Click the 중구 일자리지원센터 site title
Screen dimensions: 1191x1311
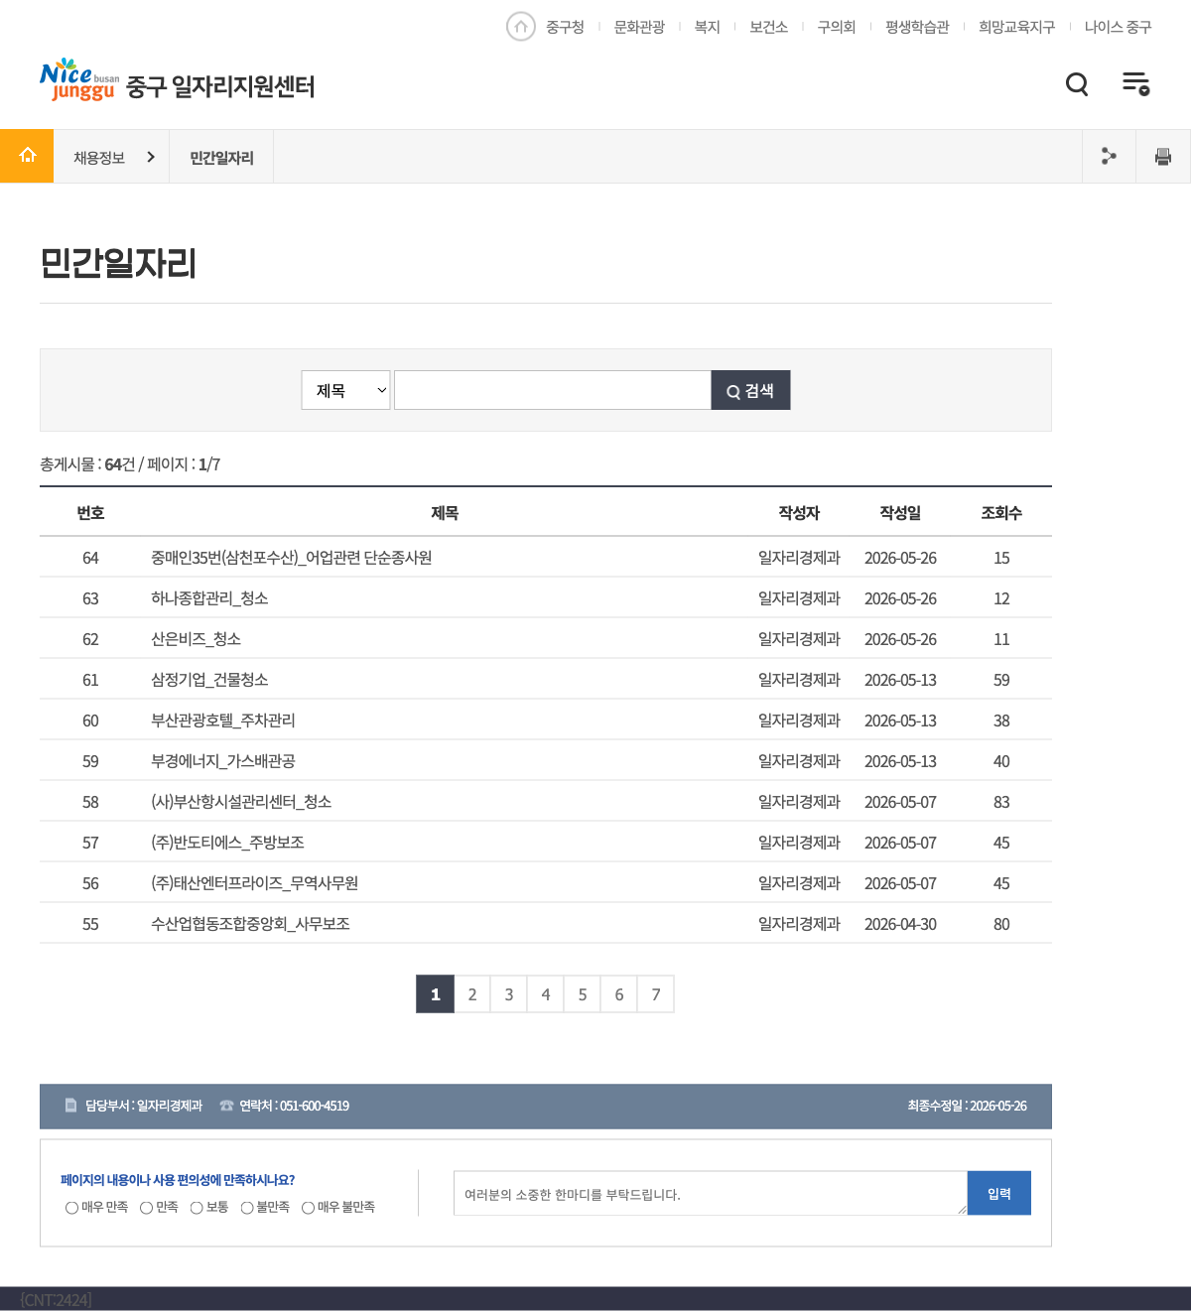220,86
